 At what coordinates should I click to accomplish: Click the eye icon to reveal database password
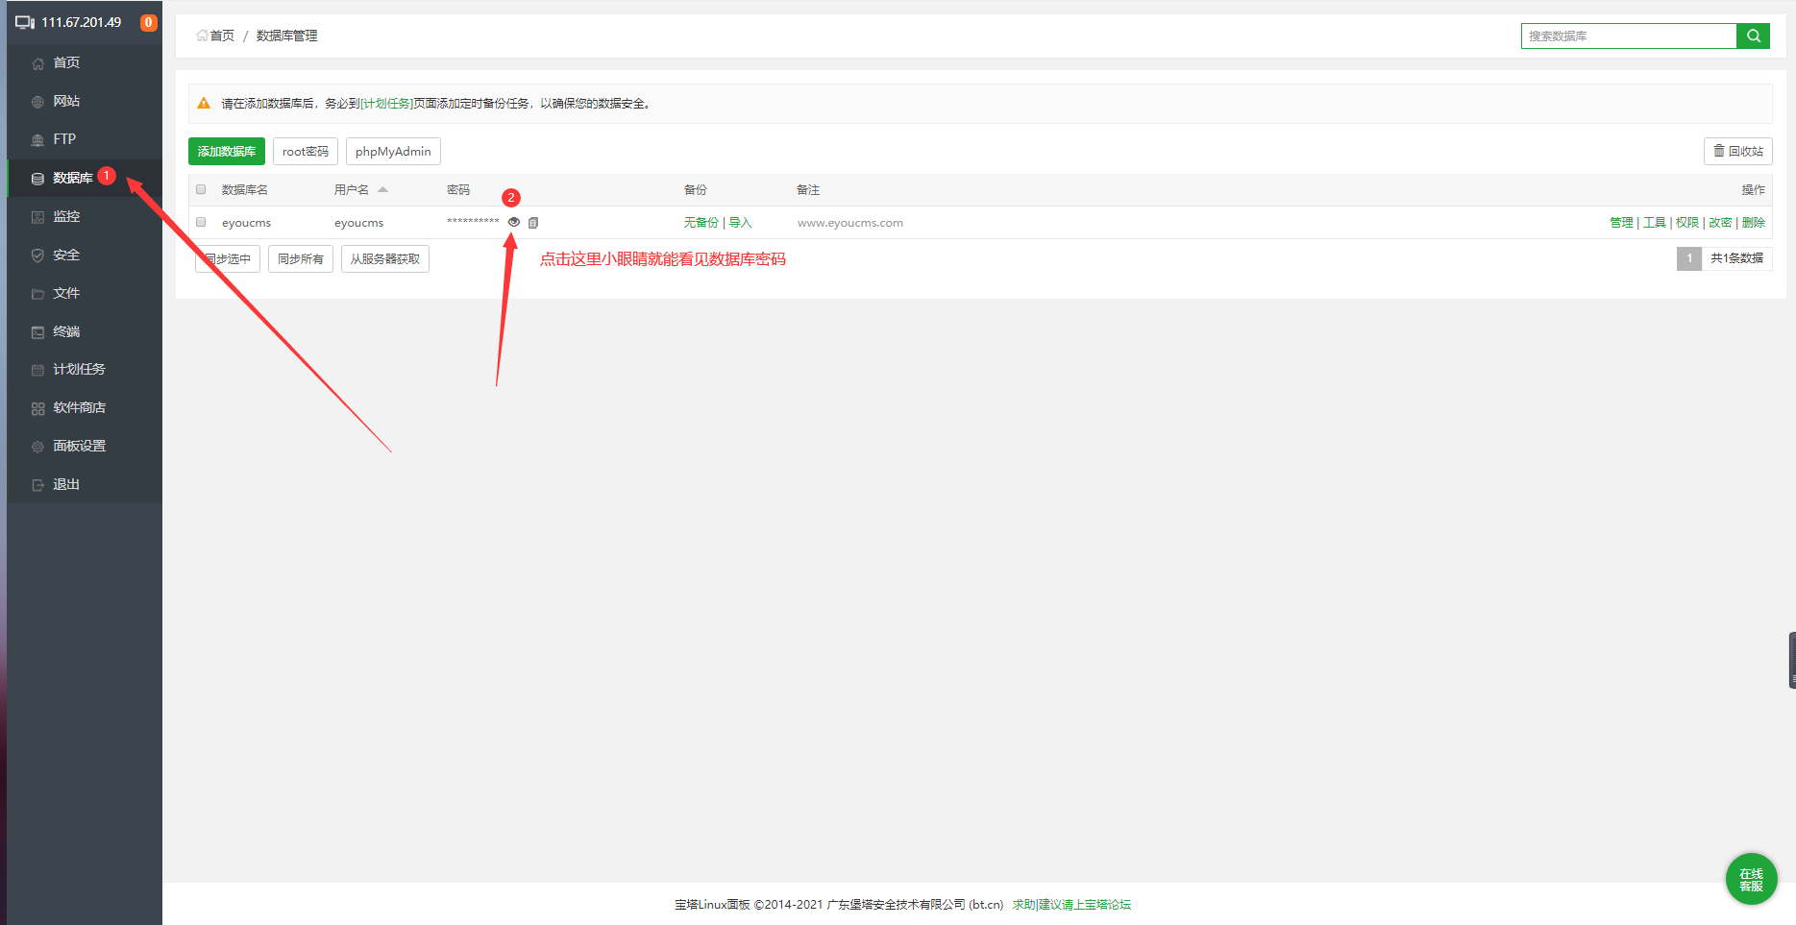pos(514,222)
